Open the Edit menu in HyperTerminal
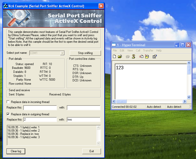Image resolution: width=196 pixels, height=159 pixels. (122, 50)
